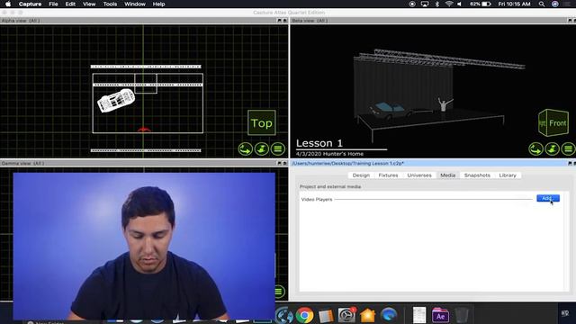Click the Siri icon in menu bar
The width and height of the screenshot is (576, 324).
pos(555,4)
